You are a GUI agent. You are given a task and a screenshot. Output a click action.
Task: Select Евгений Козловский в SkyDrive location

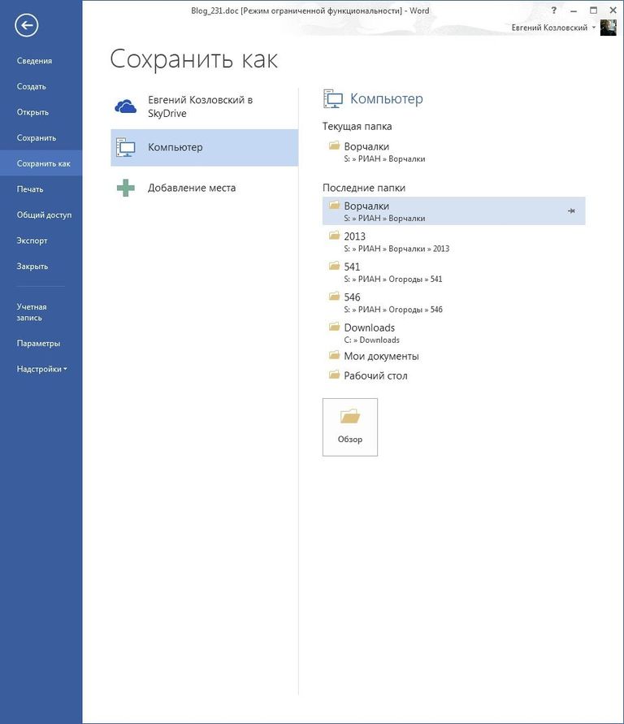[205, 106]
